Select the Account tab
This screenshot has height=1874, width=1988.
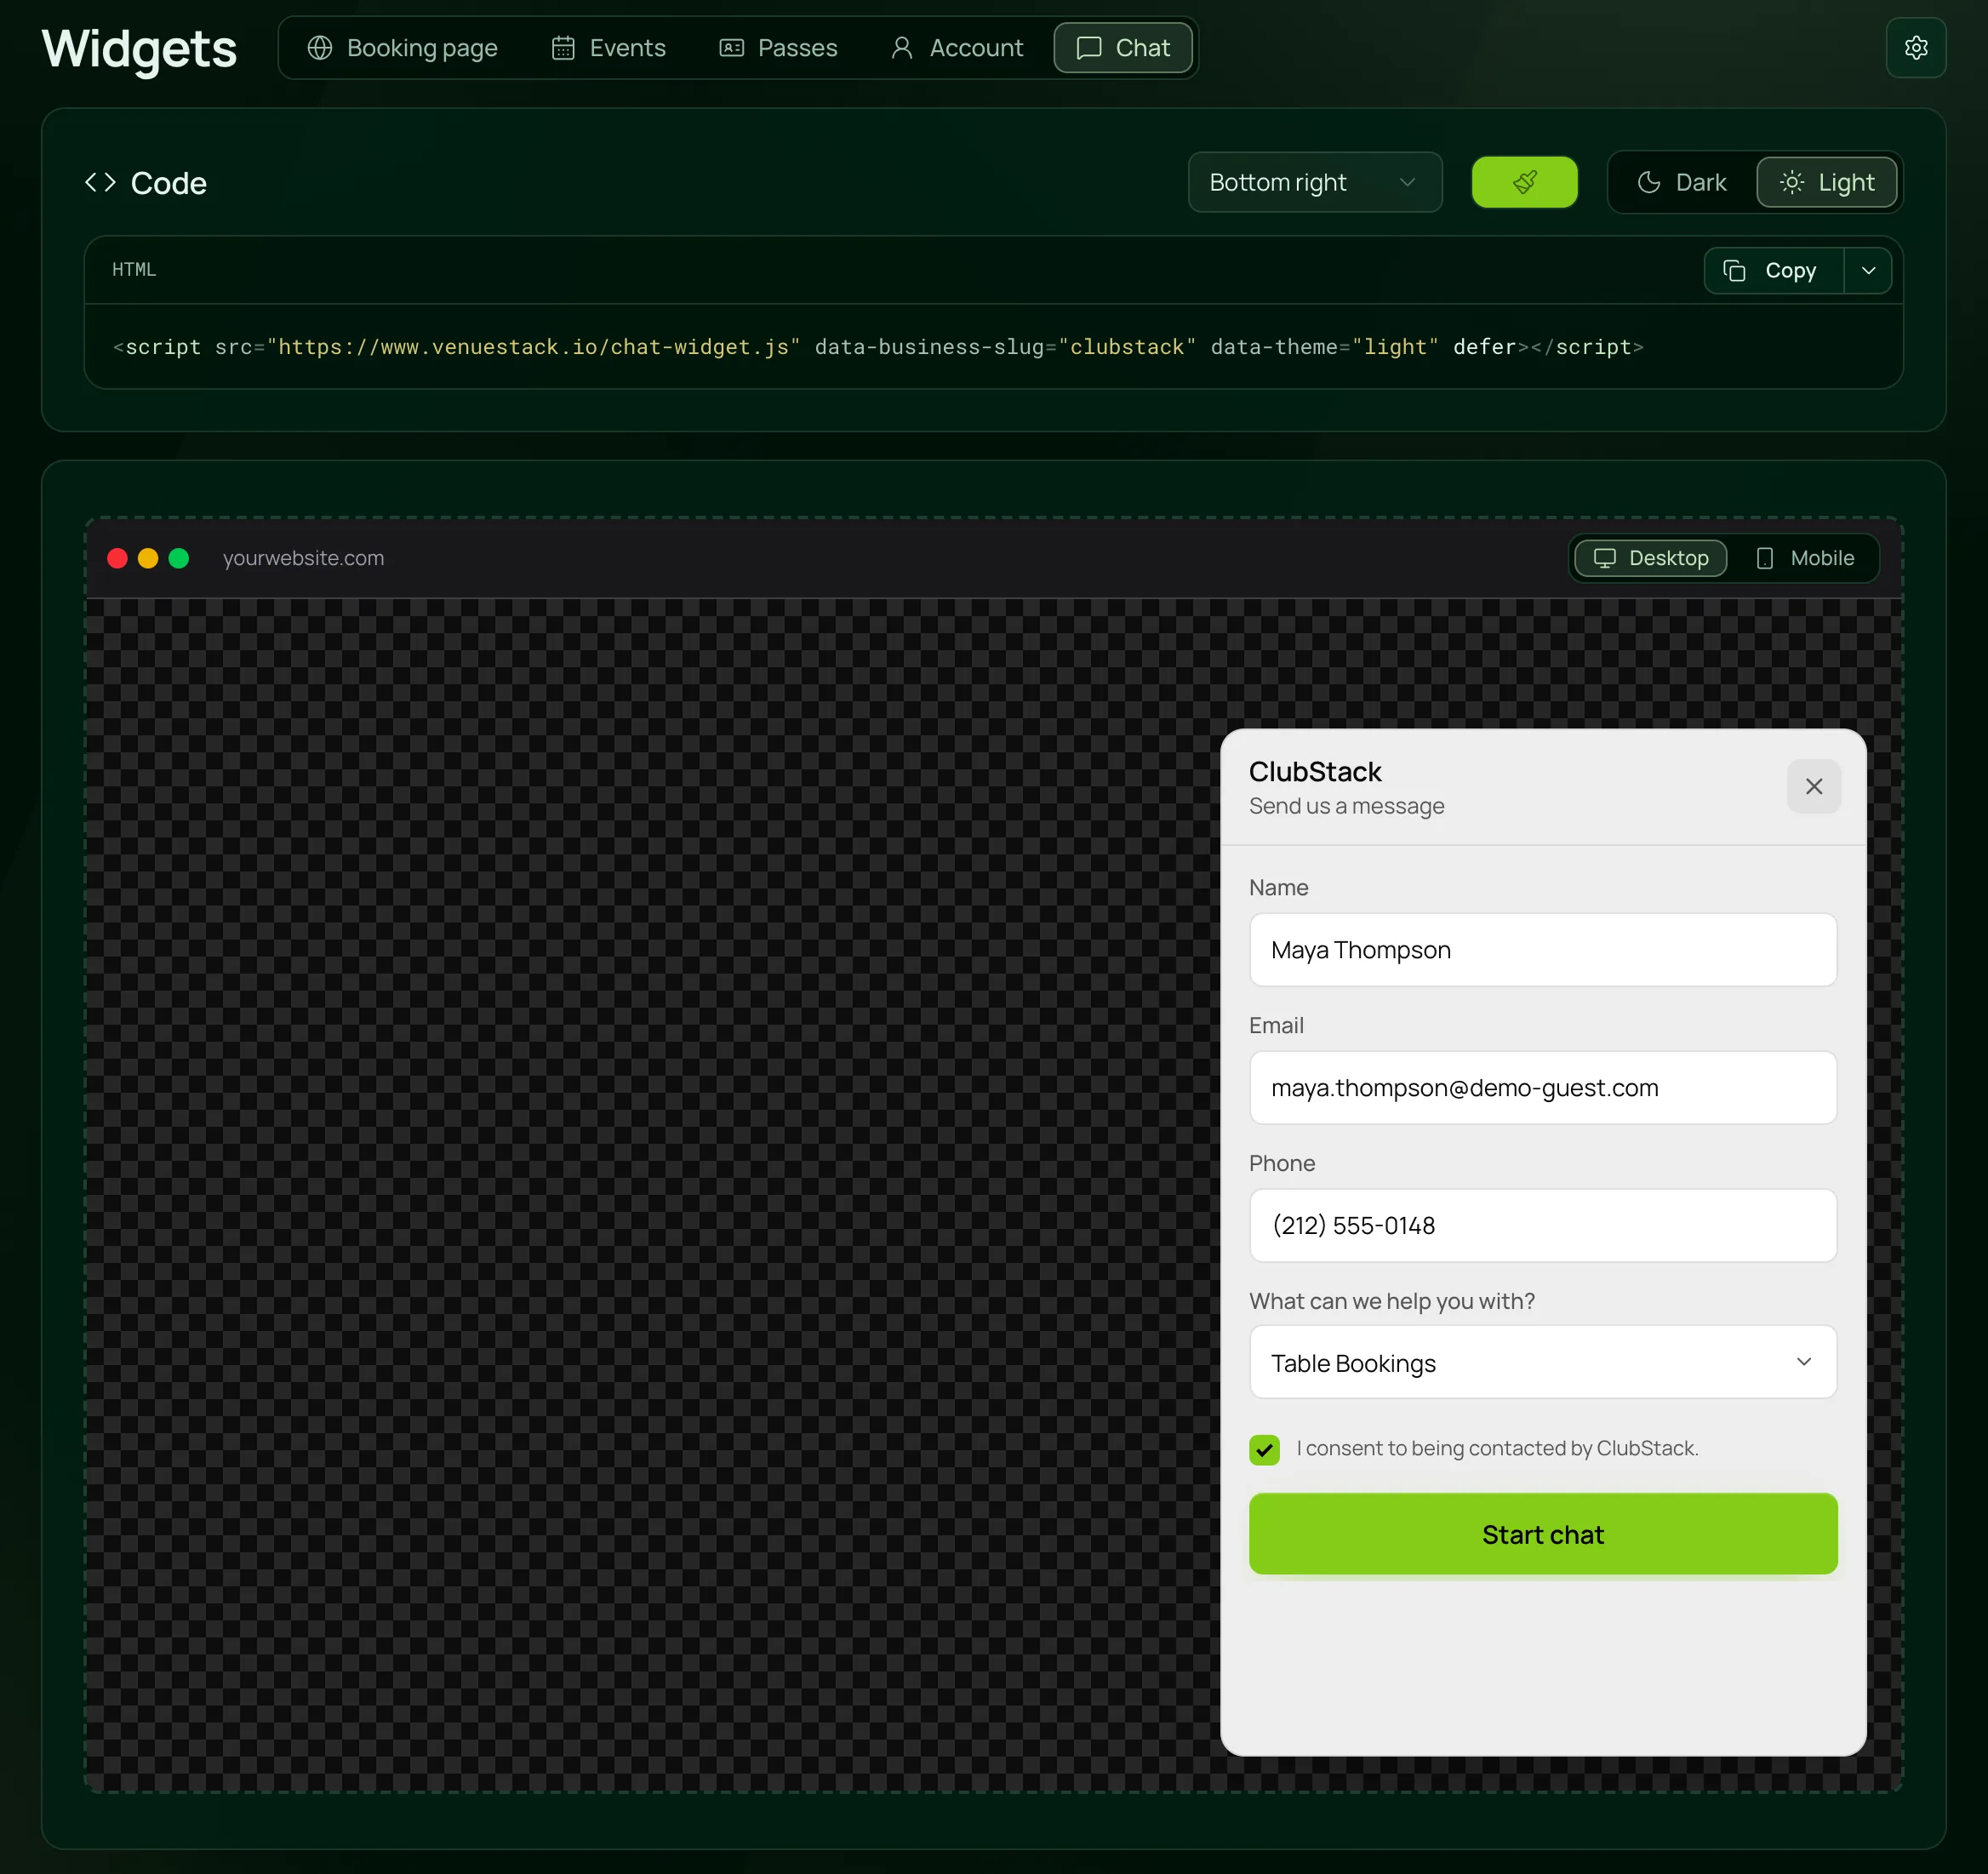[x=957, y=48]
